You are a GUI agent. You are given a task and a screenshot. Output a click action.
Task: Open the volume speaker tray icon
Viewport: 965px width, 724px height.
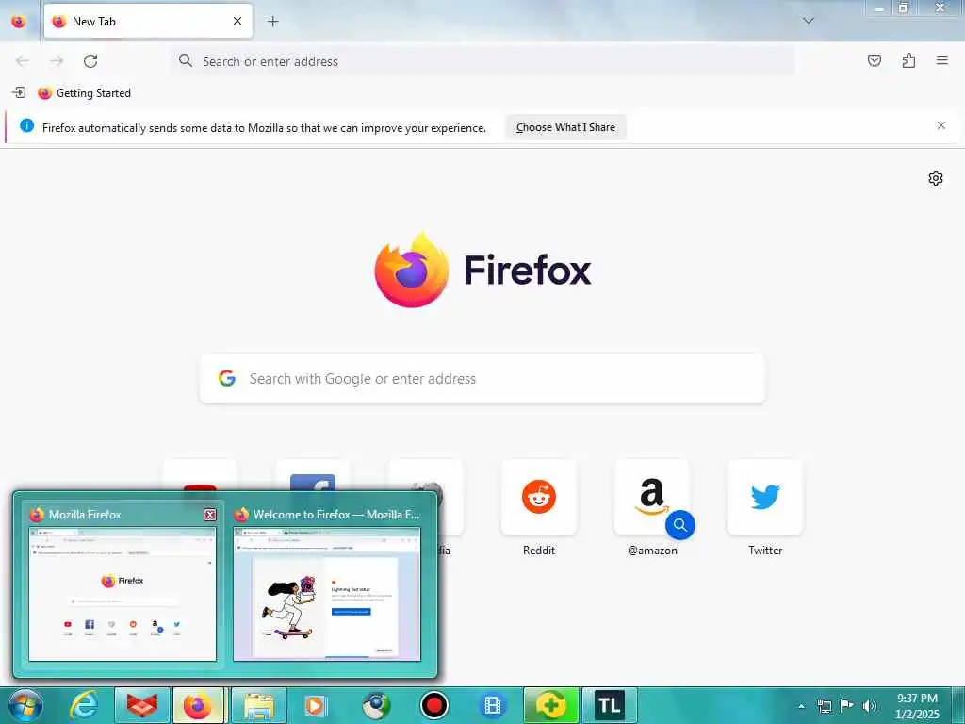pos(870,706)
